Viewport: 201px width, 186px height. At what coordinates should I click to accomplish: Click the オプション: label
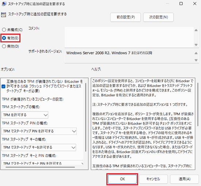click(8, 69)
